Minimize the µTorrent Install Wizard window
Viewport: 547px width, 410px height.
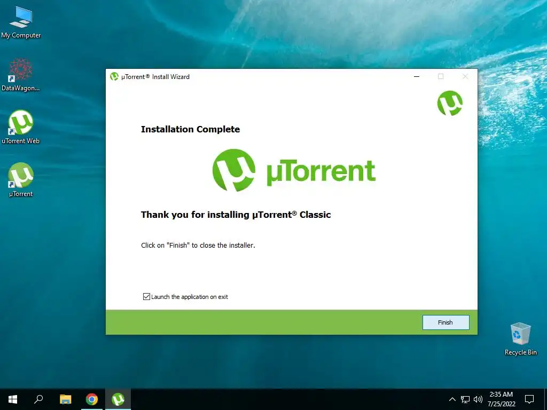pyautogui.click(x=417, y=77)
